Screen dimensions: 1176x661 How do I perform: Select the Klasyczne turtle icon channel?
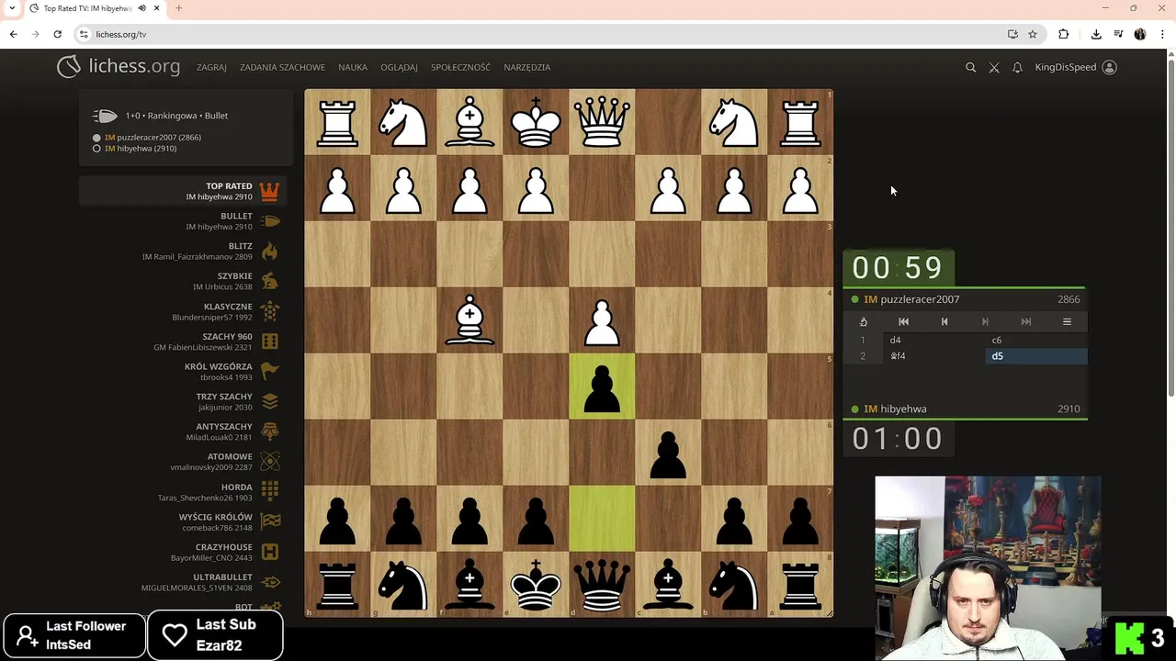click(x=269, y=311)
